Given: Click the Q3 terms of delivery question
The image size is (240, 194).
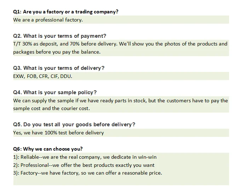Looking at the screenshot, I should pyautogui.click(x=59, y=68).
